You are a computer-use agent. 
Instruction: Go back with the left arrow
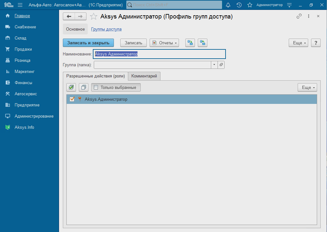(69, 17)
